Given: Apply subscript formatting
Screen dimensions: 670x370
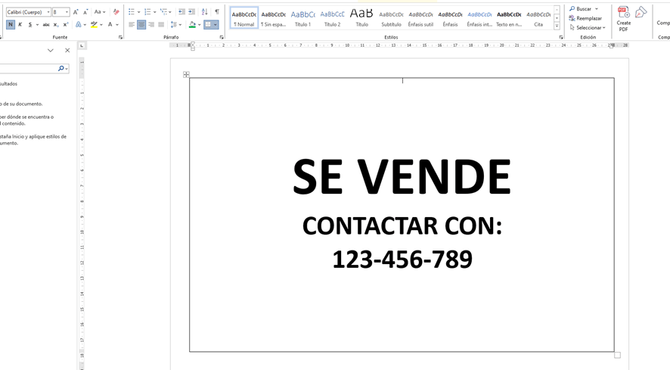Looking at the screenshot, I should tap(56, 25).
